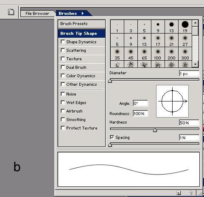This screenshot has width=204, height=197.
Task: Click the brush list scroll up arrow
Action: [195, 23]
